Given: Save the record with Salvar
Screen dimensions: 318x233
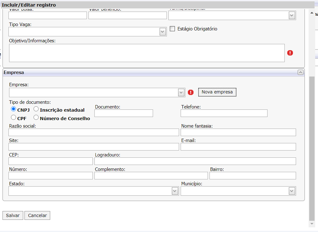Looking at the screenshot, I should [x=13, y=215].
